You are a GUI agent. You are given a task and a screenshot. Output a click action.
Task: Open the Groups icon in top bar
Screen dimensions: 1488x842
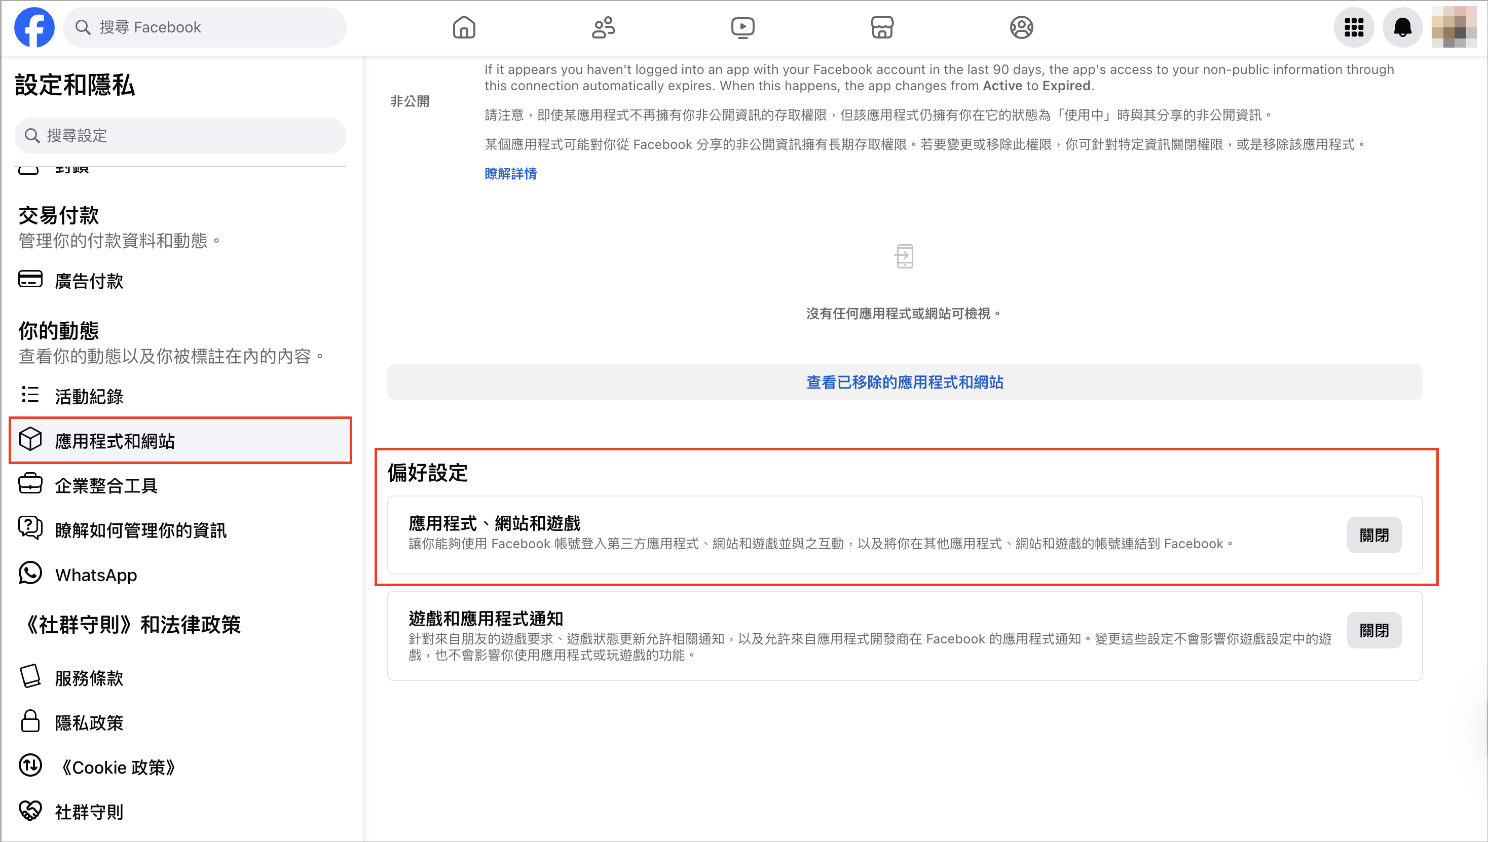pos(1022,27)
